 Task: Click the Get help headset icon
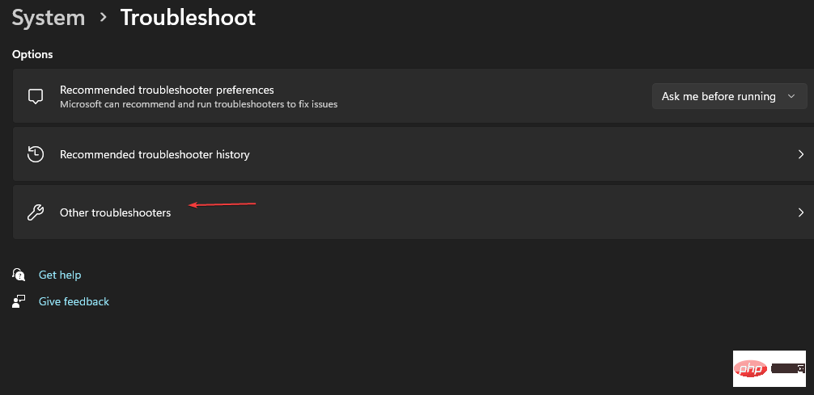pyautogui.click(x=19, y=275)
